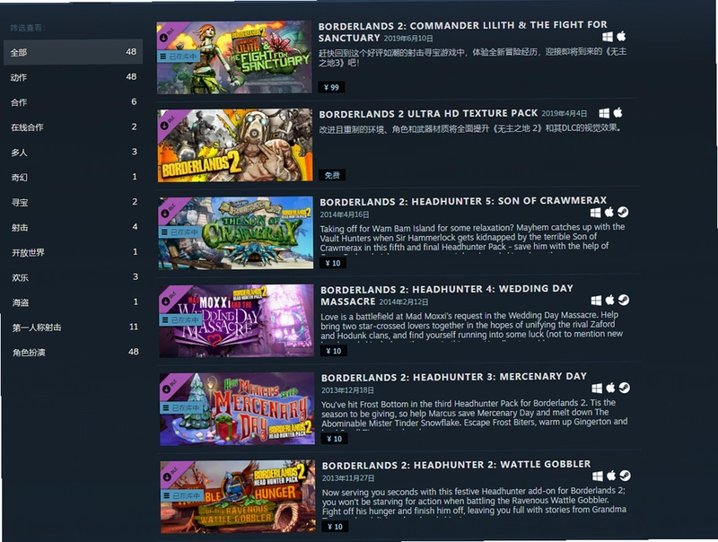Filter by 欢乐 tag

click(74, 277)
